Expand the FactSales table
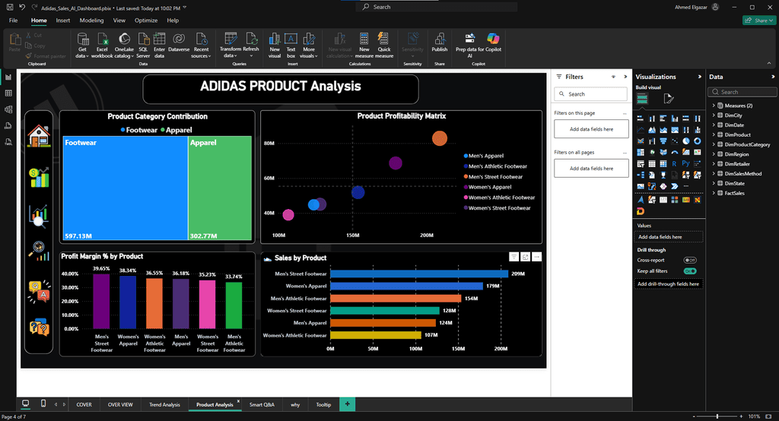 tap(714, 193)
